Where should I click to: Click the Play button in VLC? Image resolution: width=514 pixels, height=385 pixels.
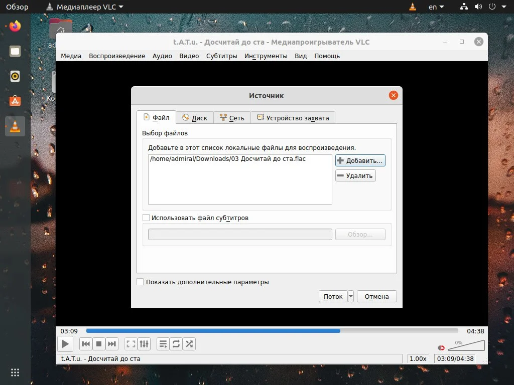65,344
